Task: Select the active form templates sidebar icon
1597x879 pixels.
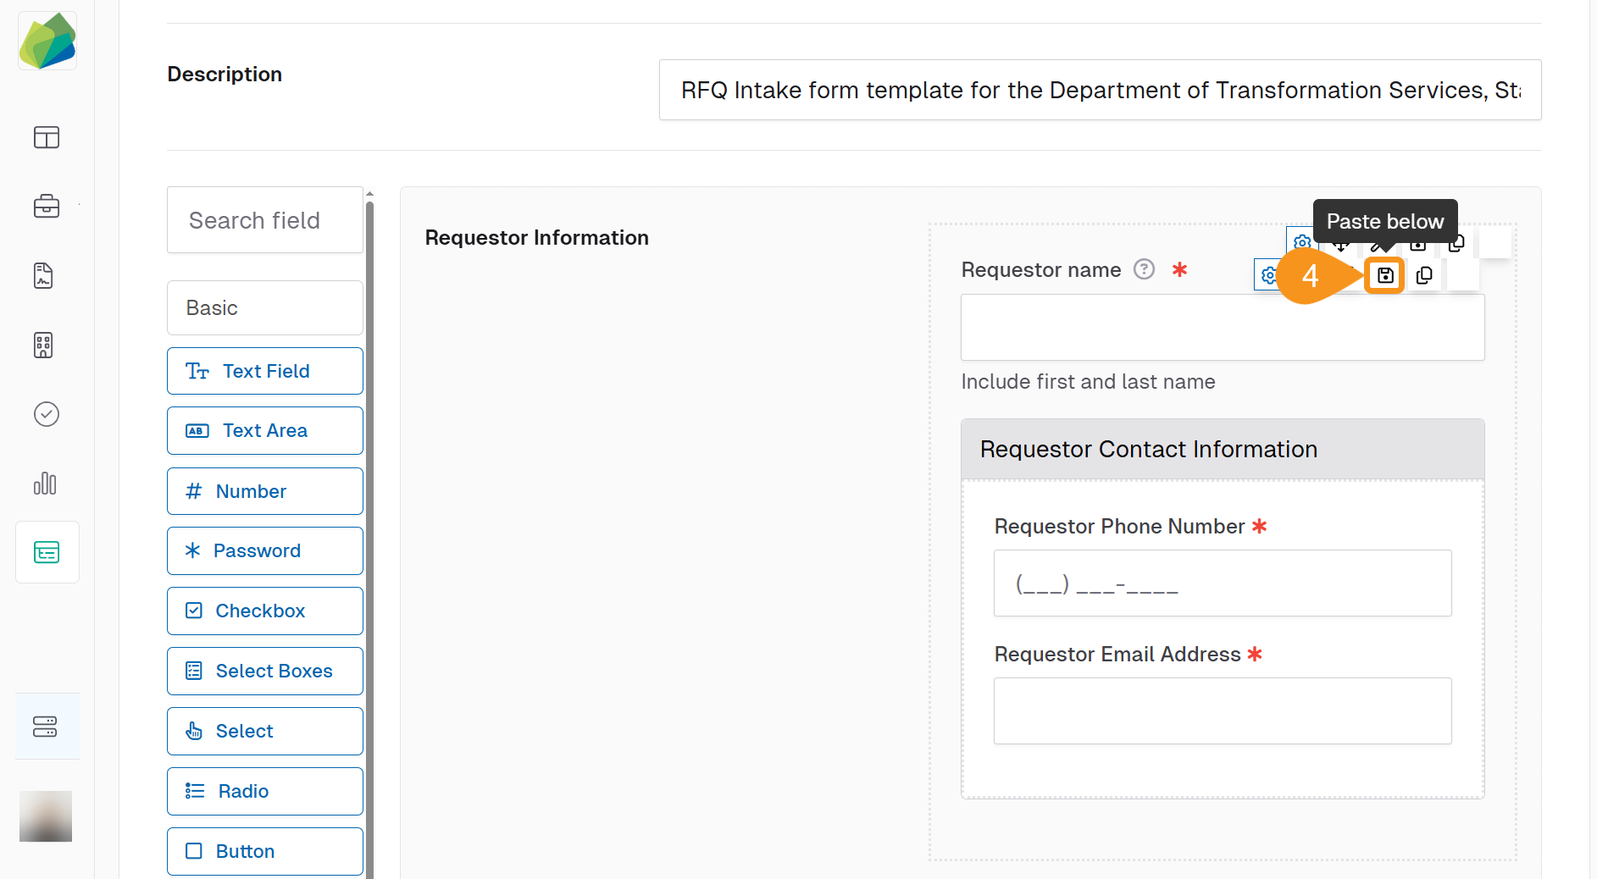Action: [47, 552]
